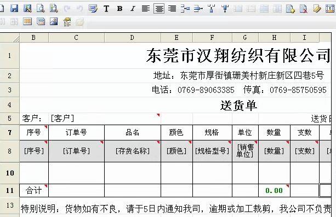Click the form design icon with pencil
The width and height of the screenshot is (336, 217).
coord(27,9)
